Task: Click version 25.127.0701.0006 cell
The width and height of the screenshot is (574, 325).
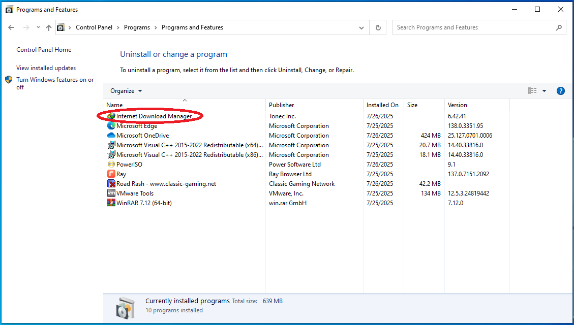Action: coord(470,135)
